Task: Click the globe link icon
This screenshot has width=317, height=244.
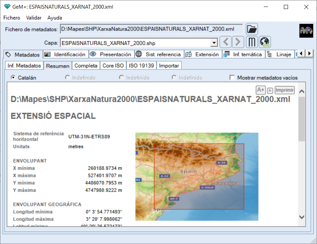Action: tap(265, 43)
